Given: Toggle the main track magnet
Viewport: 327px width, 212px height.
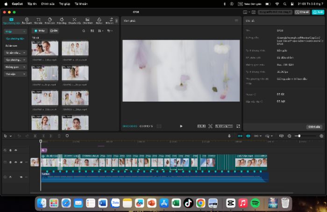Looking at the screenshot, I should pos(240,136).
